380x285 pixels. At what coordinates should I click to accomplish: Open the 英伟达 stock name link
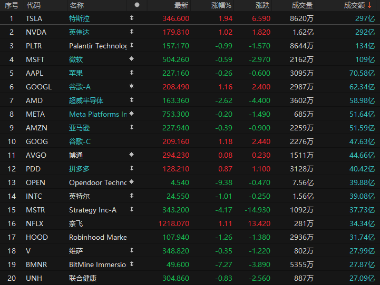point(79,32)
